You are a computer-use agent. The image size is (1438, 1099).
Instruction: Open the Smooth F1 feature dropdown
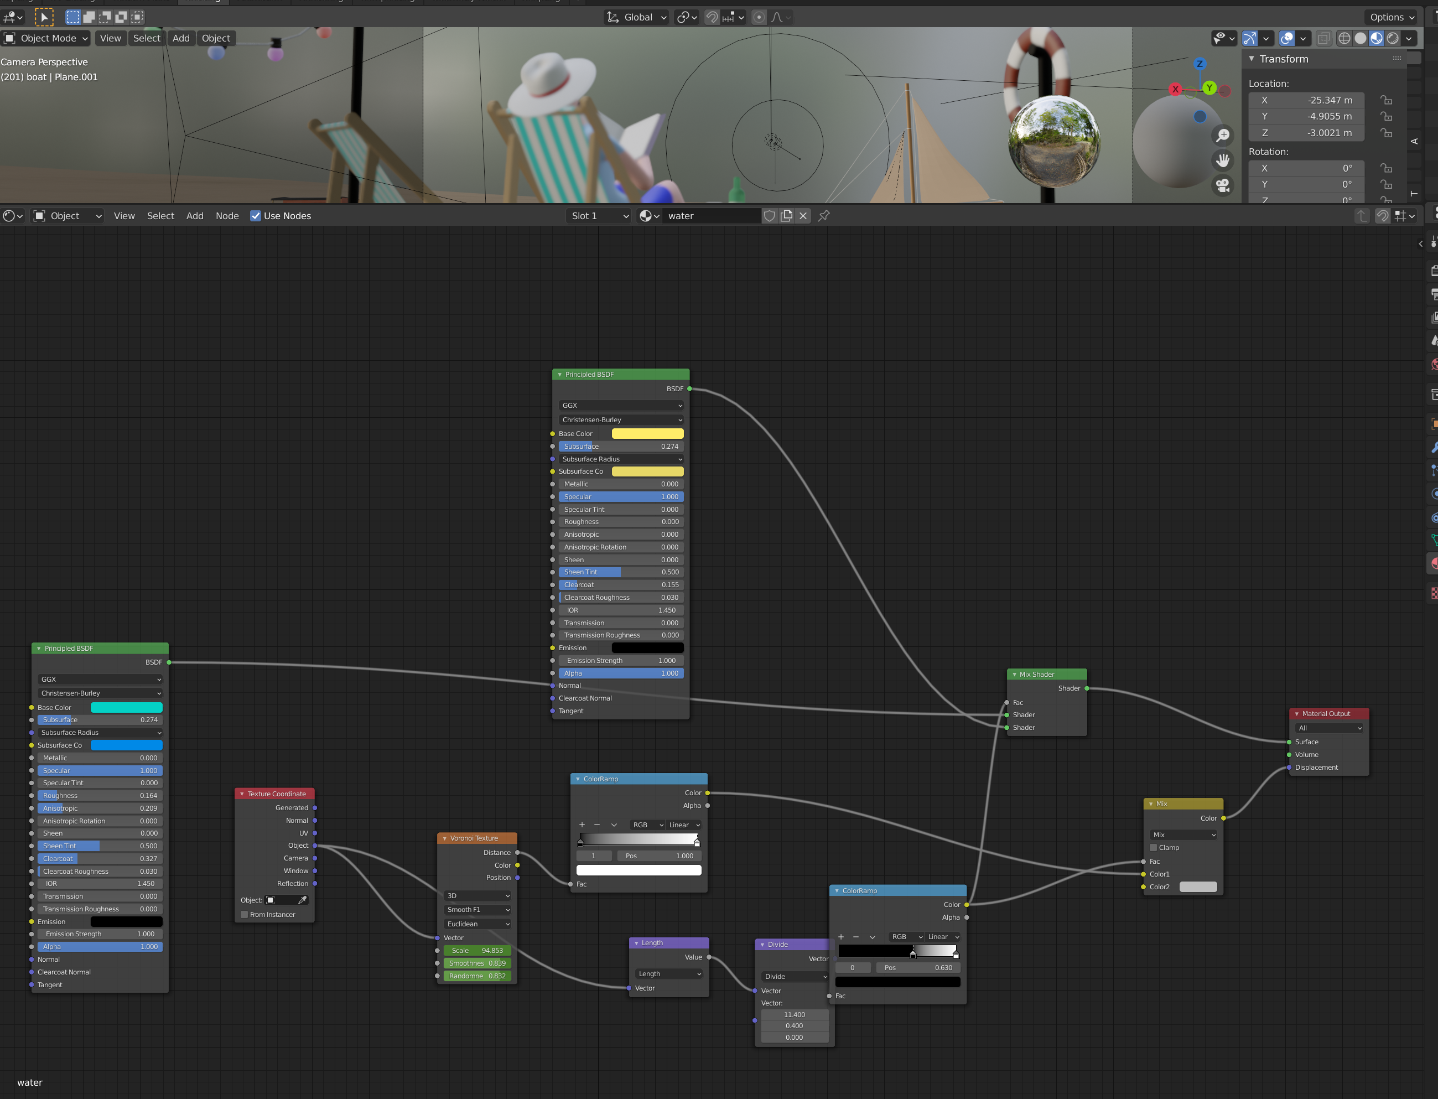[477, 910]
